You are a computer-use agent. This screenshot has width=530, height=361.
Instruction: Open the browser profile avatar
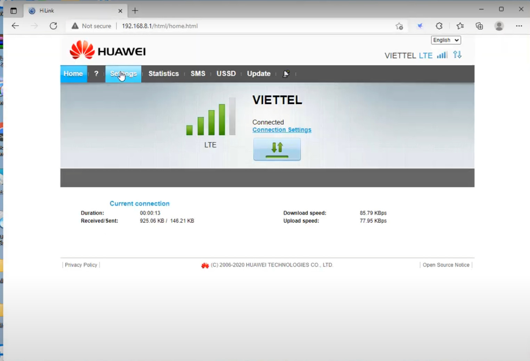(499, 26)
